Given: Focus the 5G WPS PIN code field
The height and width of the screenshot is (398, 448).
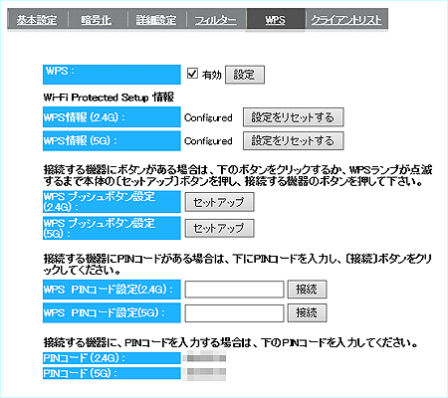Looking at the screenshot, I should pos(234,312).
